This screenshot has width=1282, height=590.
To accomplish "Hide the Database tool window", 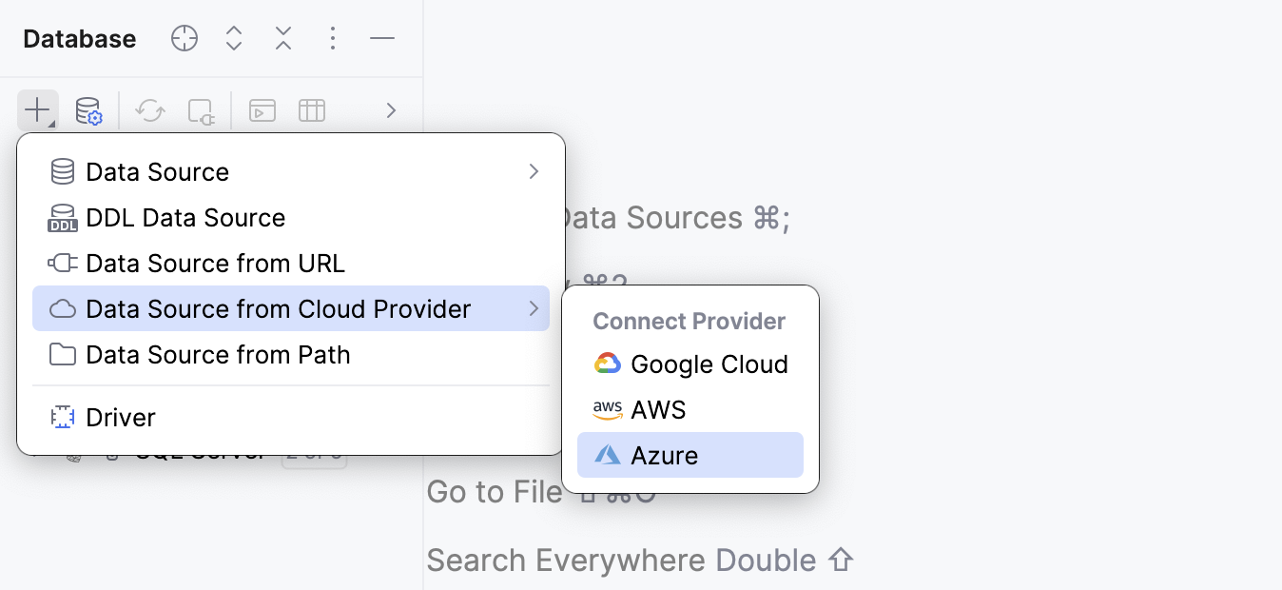I will point(381,38).
